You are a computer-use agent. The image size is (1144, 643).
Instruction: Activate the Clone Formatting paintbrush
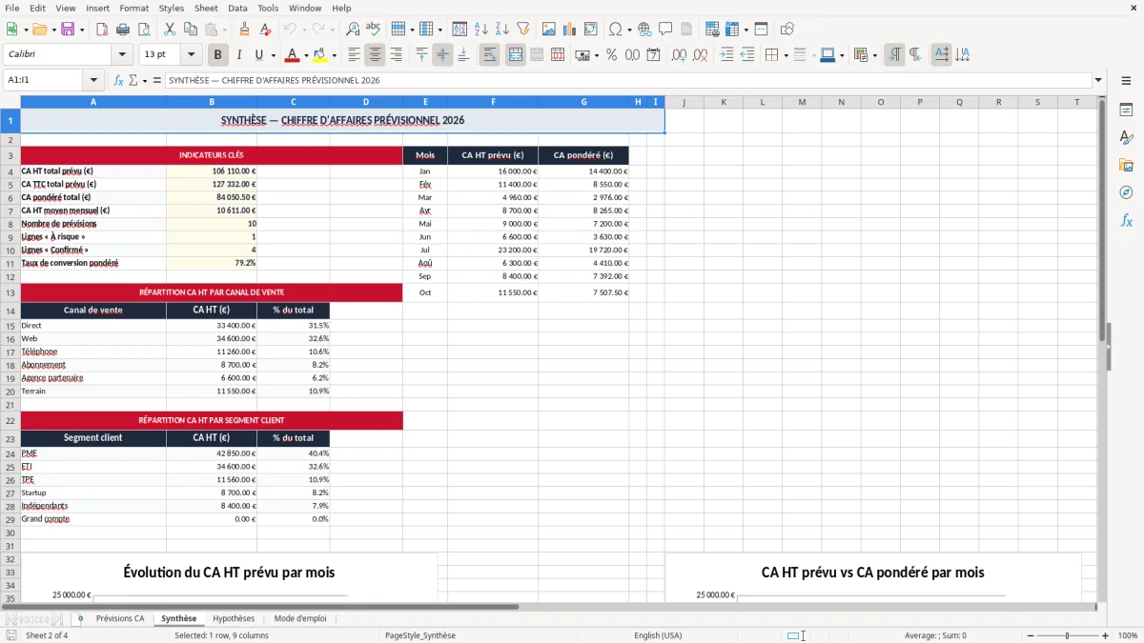coord(245,30)
